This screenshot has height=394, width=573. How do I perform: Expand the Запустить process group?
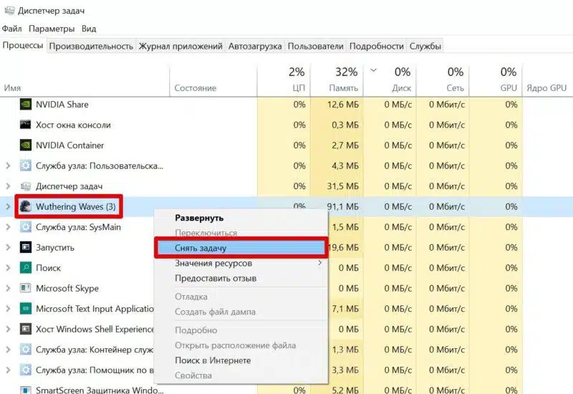[x=8, y=248]
